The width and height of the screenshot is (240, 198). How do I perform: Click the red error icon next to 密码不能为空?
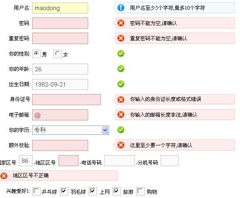[121, 23]
